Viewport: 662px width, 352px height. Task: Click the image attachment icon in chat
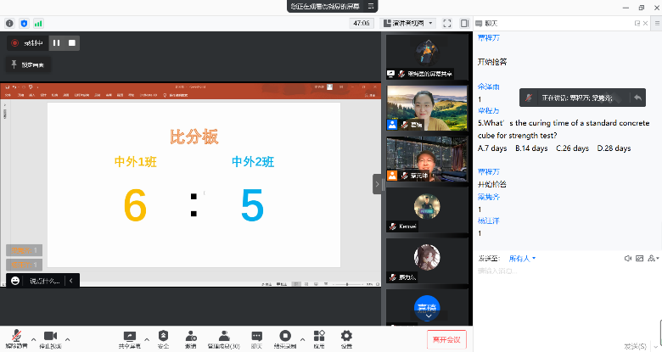point(641,258)
